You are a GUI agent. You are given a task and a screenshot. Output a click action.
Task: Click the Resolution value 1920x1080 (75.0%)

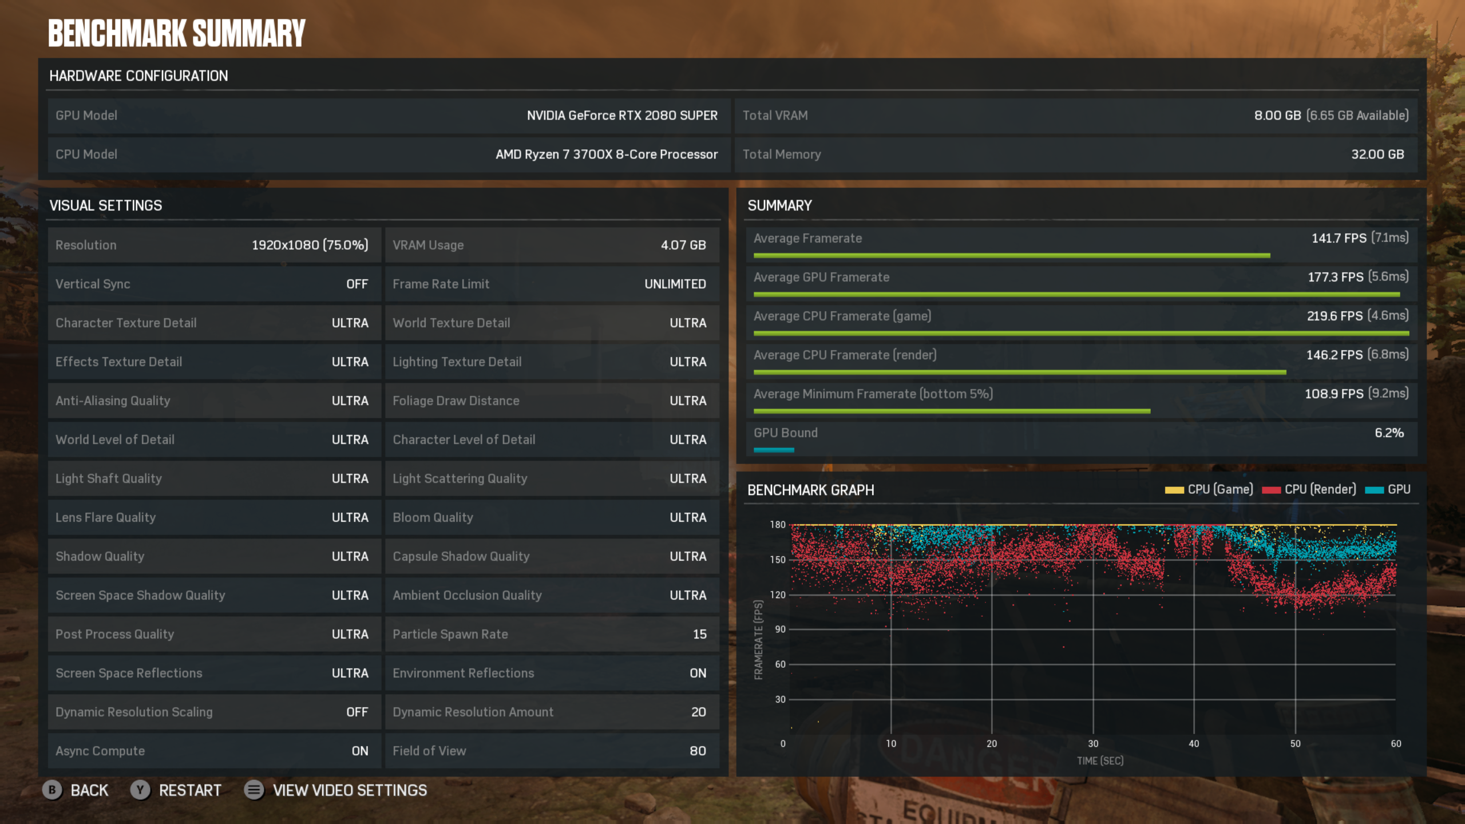pos(310,245)
